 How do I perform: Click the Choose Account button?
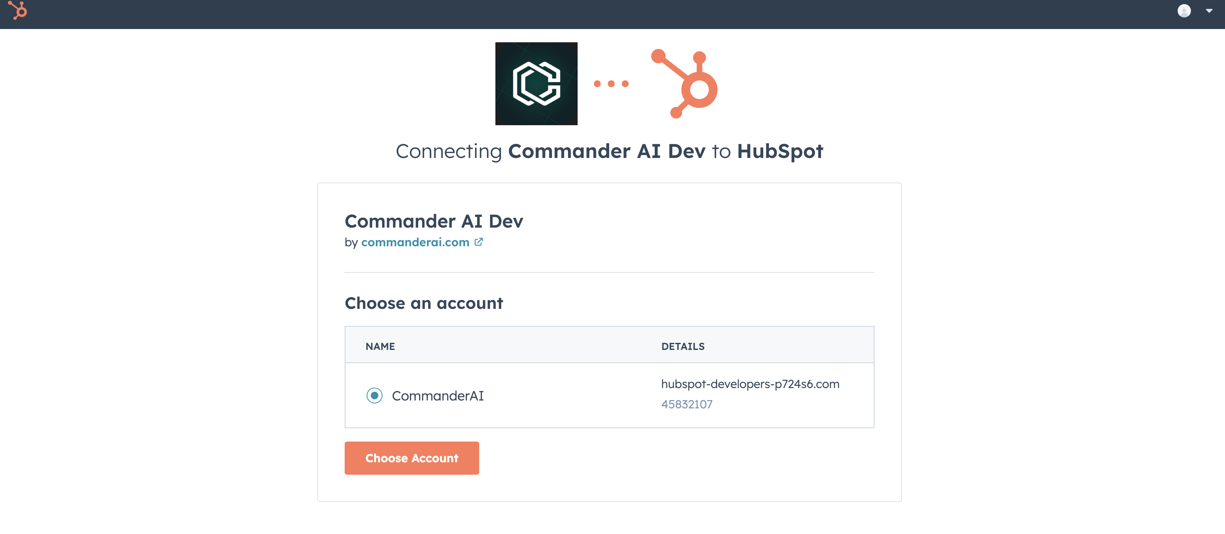412,458
